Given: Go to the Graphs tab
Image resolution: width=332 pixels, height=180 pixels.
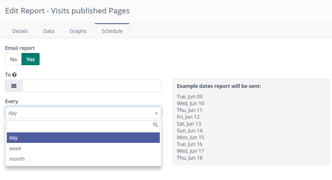Looking at the screenshot, I should [x=78, y=31].
